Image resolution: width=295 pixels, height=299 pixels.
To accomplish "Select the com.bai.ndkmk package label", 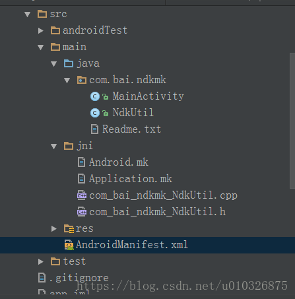I will 127,80.
